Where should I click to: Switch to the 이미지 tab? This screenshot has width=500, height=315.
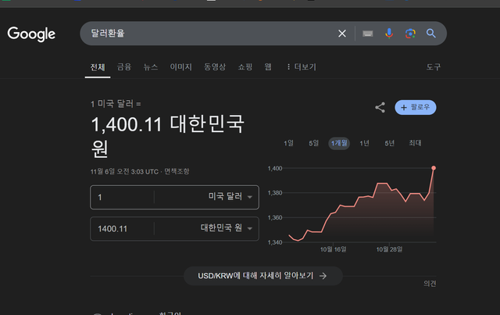click(180, 67)
